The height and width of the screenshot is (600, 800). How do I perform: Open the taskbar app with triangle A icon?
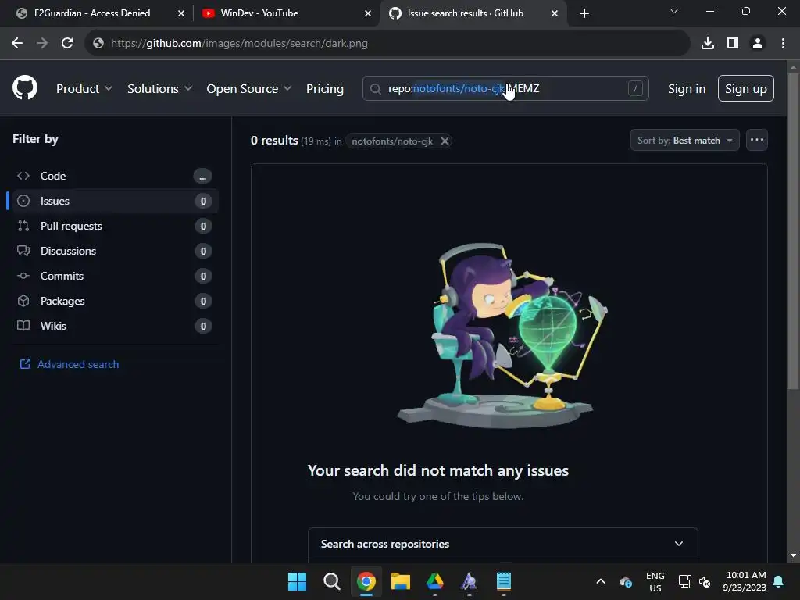pyautogui.click(x=469, y=581)
